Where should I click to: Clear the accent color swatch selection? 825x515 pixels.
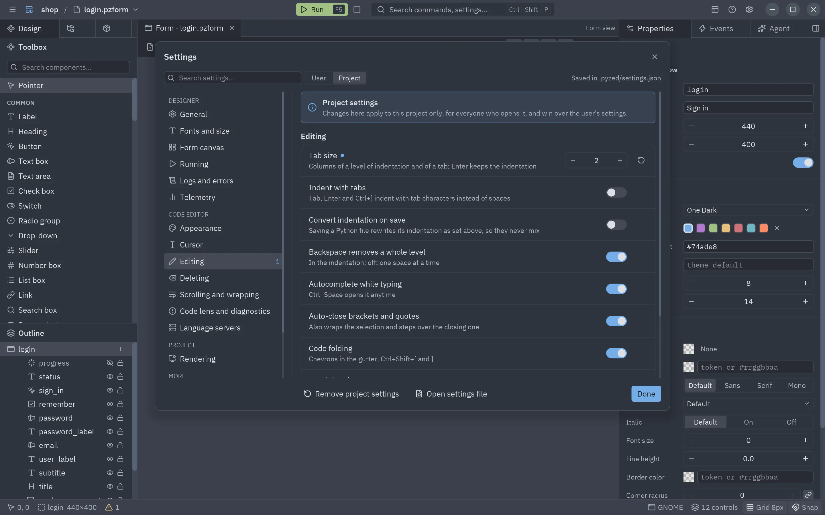point(777,228)
